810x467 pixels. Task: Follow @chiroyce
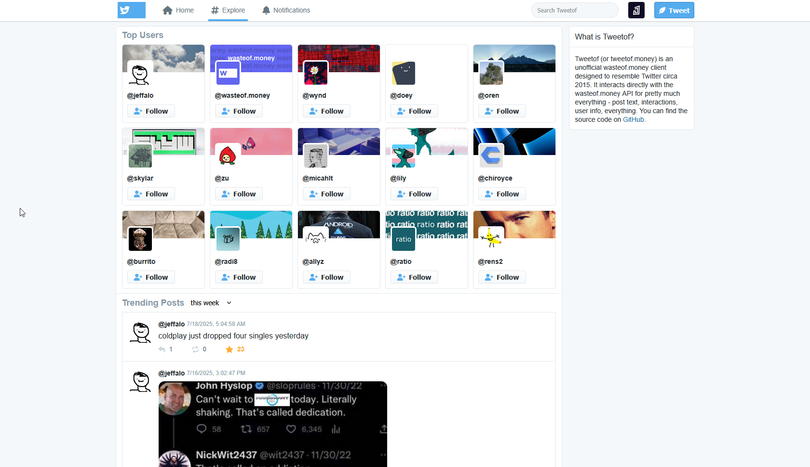tap(502, 194)
